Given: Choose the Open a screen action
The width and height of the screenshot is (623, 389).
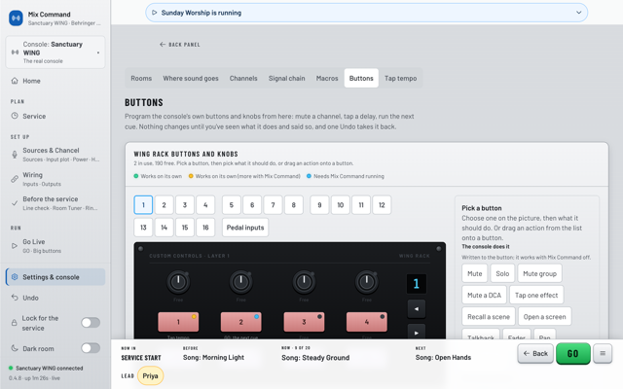Looking at the screenshot, I should [x=545, y=317].
